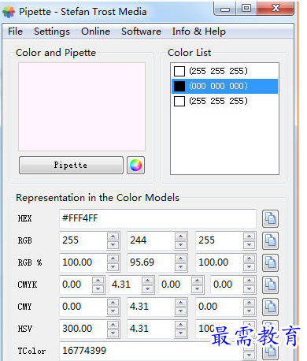Copy the HEX value to clipboard
Screen dimensions: 307x361
tap(270, 218)
